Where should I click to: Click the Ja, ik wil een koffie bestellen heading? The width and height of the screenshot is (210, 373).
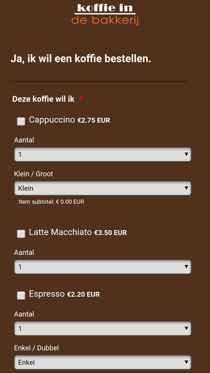(82, 58)
